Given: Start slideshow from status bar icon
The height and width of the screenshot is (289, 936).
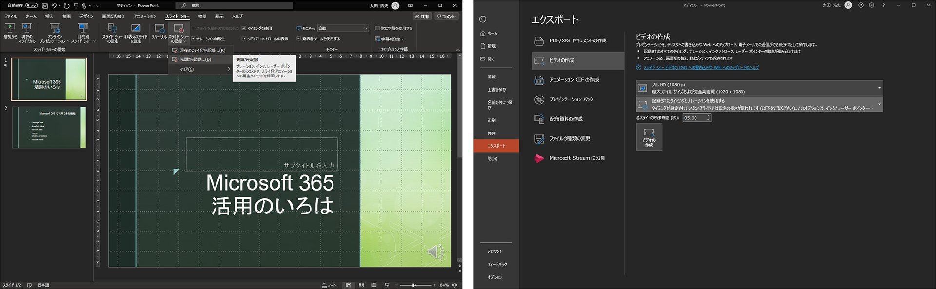Looking at the screenshot, I should point(387,285).
